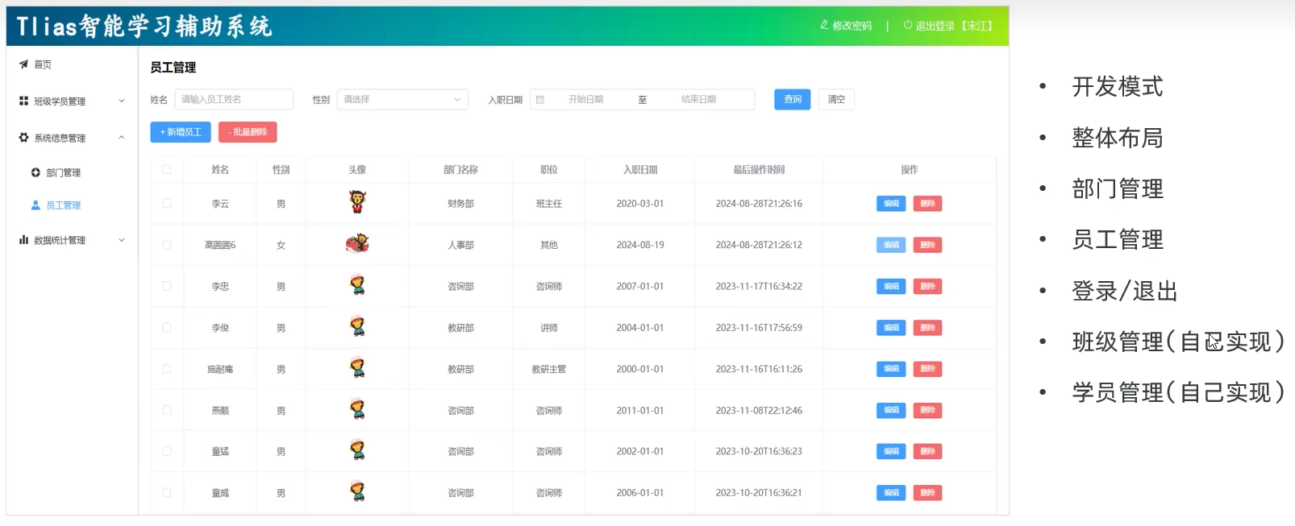The image size is (1295, 526).
Task: Click the calendar icon in date range field
Action: point(540,100)
